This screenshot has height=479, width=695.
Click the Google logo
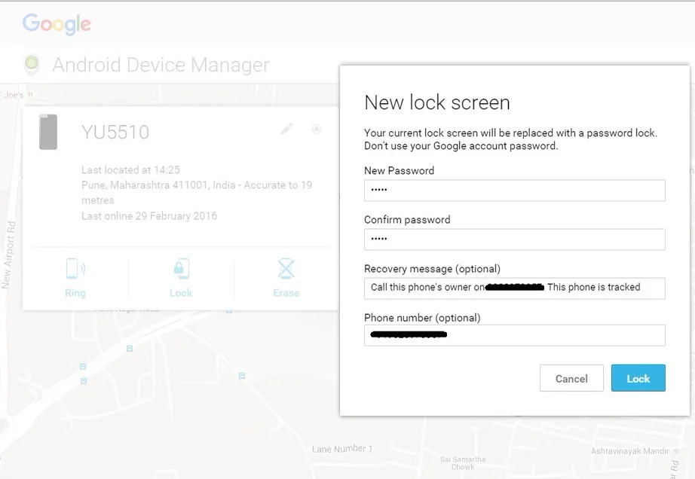(57, 24)
